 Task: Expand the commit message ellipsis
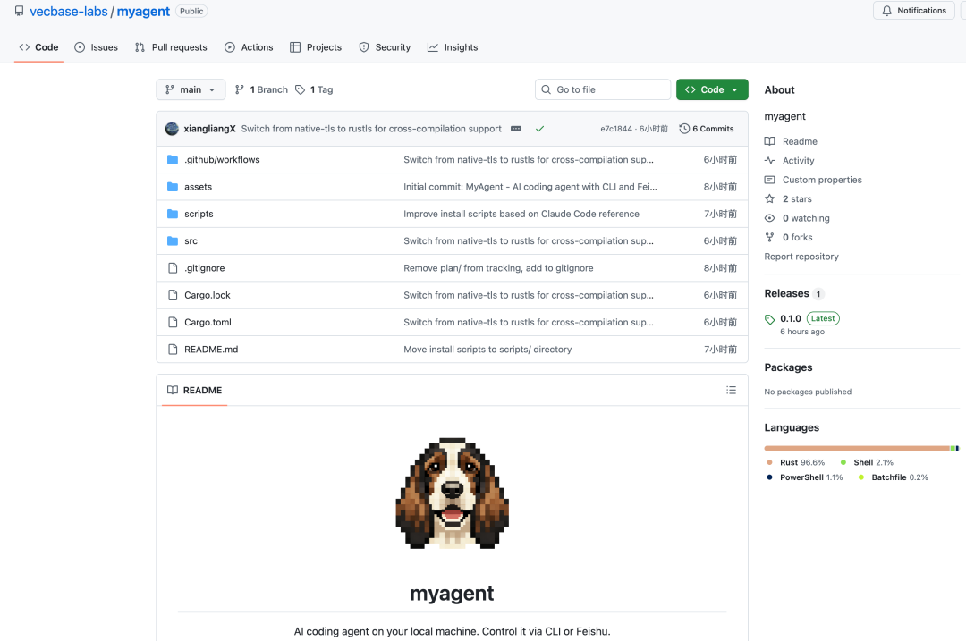pyautogui.click(x=516, y=129)
